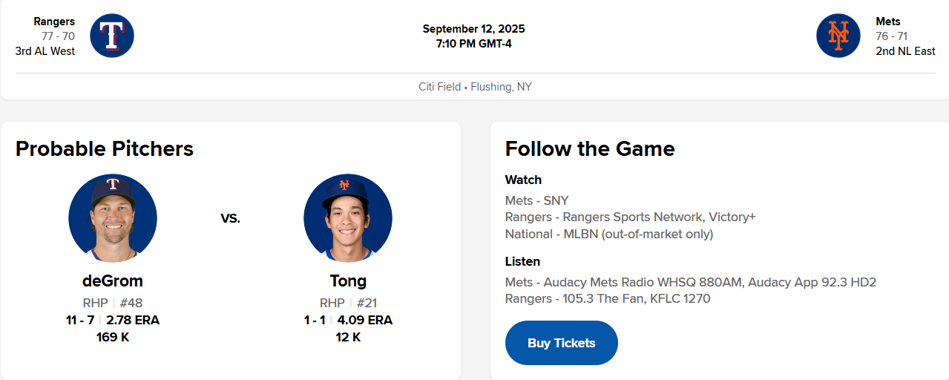Open the Tong player name link

coord(348,281)
